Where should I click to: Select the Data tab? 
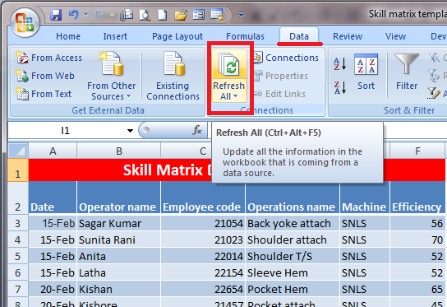tap(299, 36)
